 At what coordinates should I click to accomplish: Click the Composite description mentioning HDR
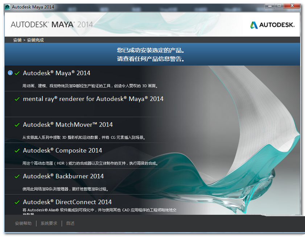pos(90,163)
